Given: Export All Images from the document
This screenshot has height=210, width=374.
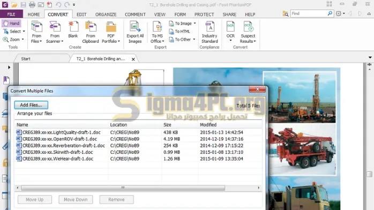Looking at the screenshot, I should point(135,32).
